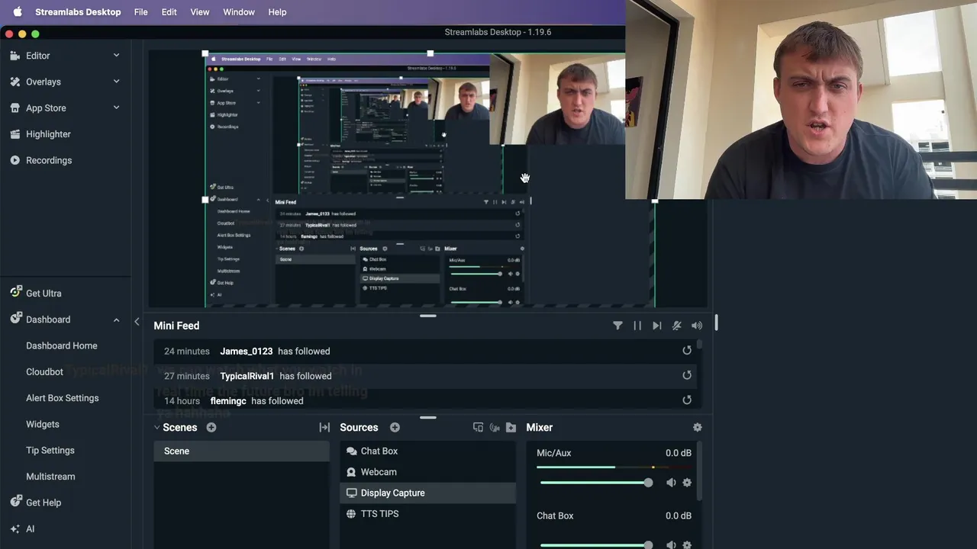977x549 pixels.
Task: Click the Dashboard sidebar label
Action: pyautogui.click(x=48, y=319)
